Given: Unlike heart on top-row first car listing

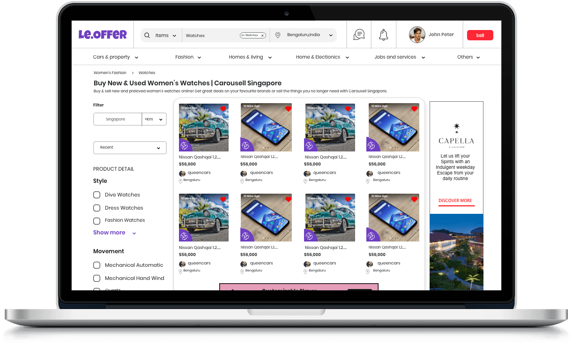Looking at the screenshot, I should pos(223,109).
